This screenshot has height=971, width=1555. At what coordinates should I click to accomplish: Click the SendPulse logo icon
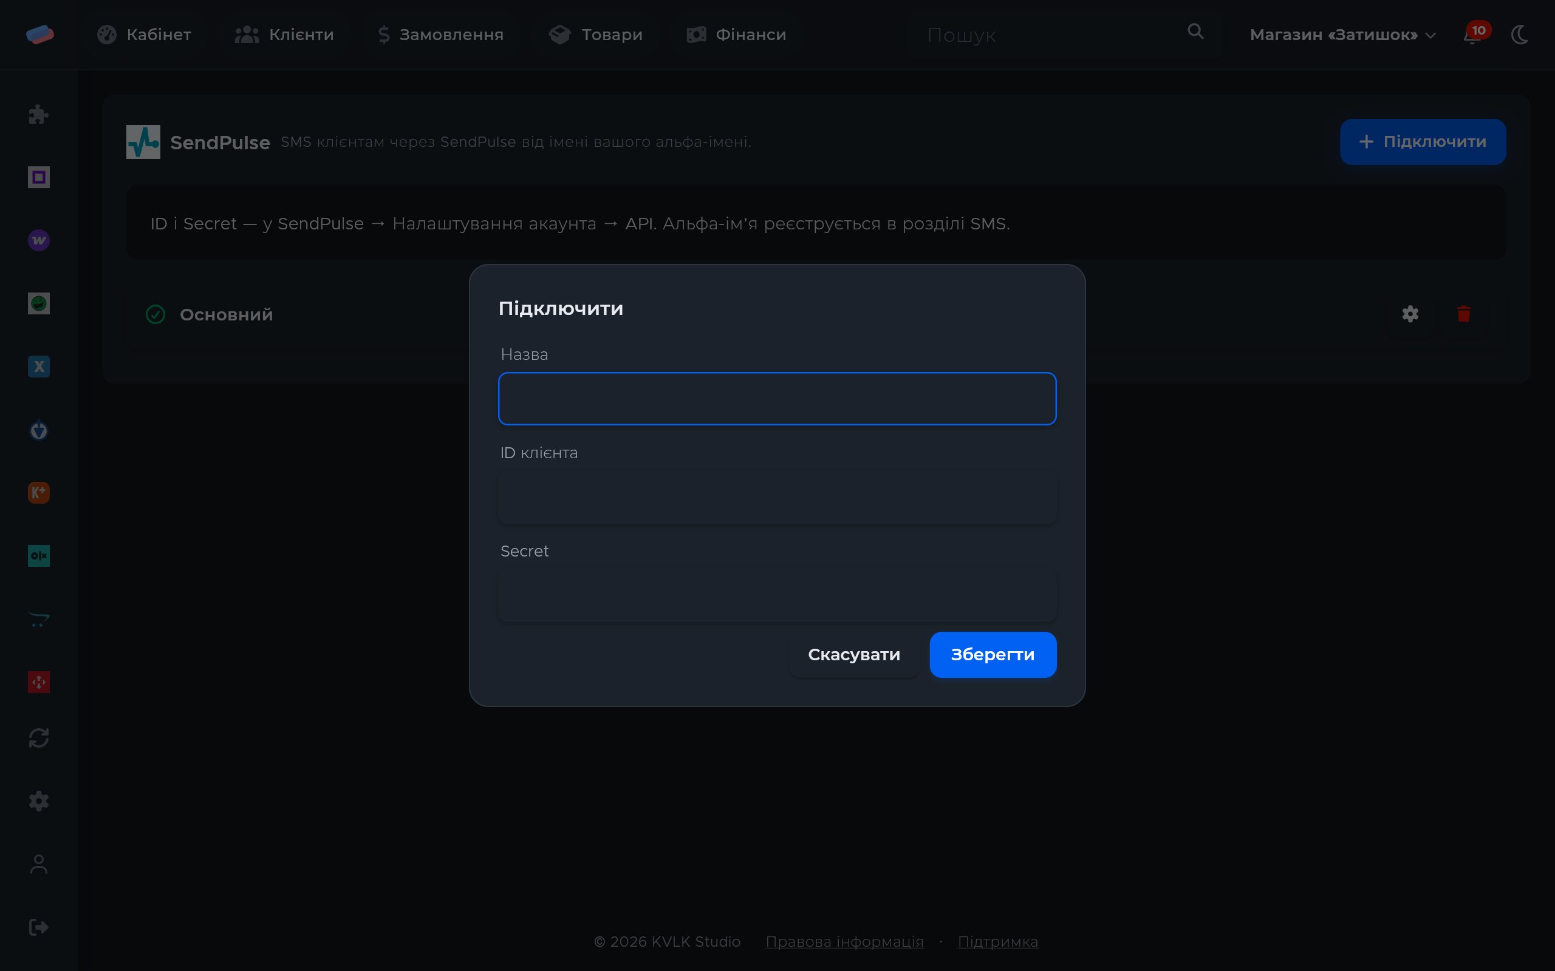(x=143, y=142)
